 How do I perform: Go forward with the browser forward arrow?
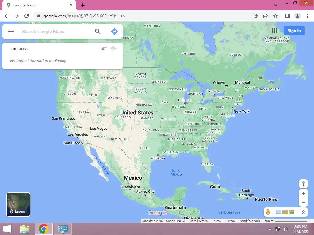17,16
